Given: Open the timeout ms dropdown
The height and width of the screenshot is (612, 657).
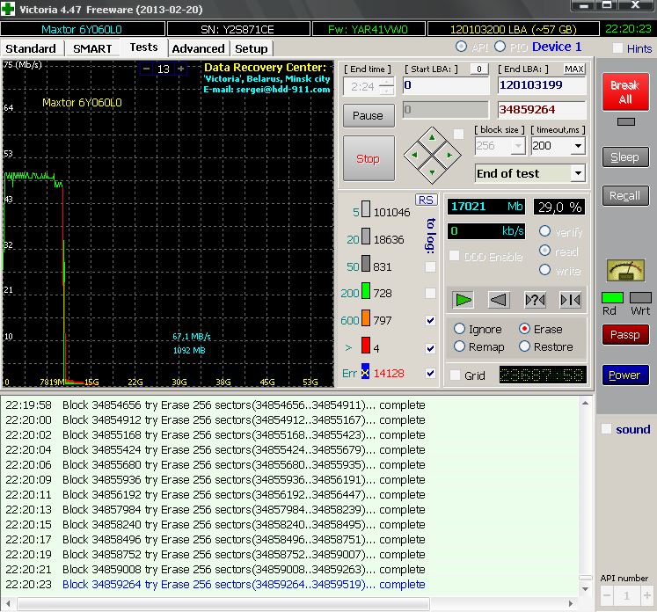Looking at the screenshot, I should pyautogui.click(x=577, y=146).
